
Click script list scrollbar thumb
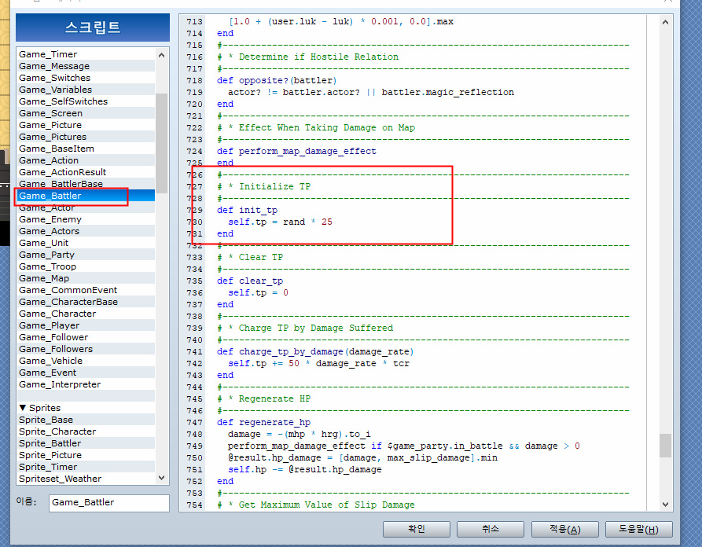point(162,143)
